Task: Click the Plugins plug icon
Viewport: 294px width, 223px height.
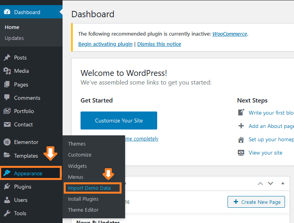Action: (x=7, y=187)
